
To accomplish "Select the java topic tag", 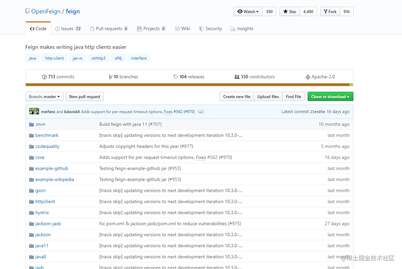I will [x=32, y=58].
